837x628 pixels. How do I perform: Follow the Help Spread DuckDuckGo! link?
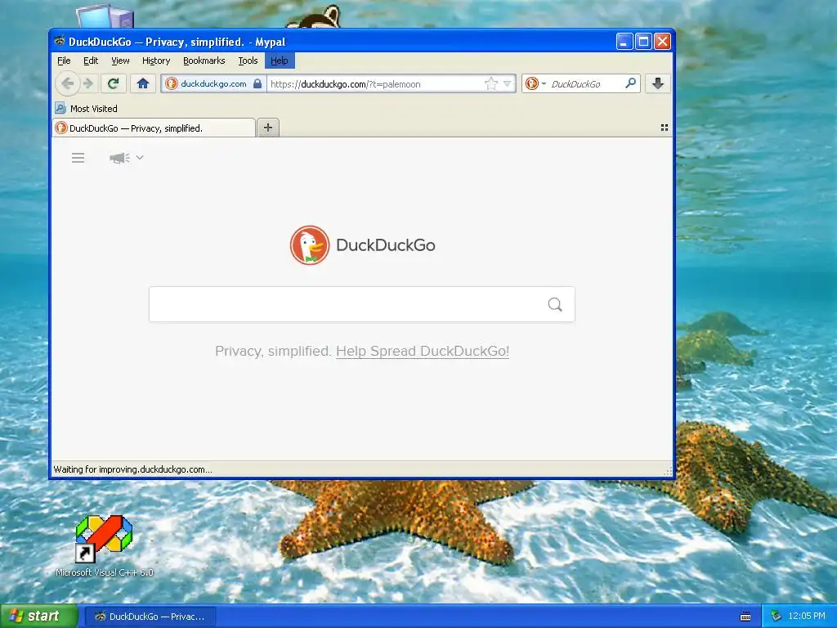(423, 351)
